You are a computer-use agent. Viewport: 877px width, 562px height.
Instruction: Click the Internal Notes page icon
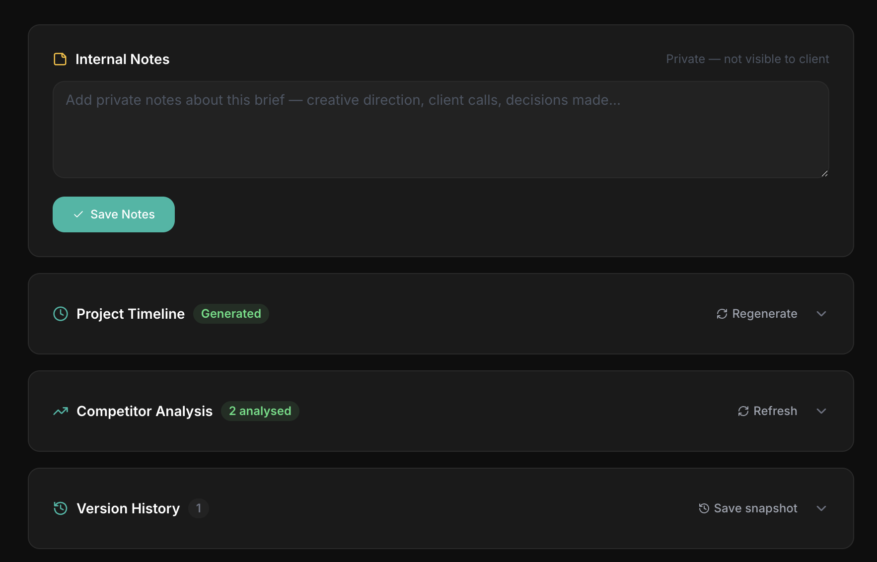(x=60, y=59)
